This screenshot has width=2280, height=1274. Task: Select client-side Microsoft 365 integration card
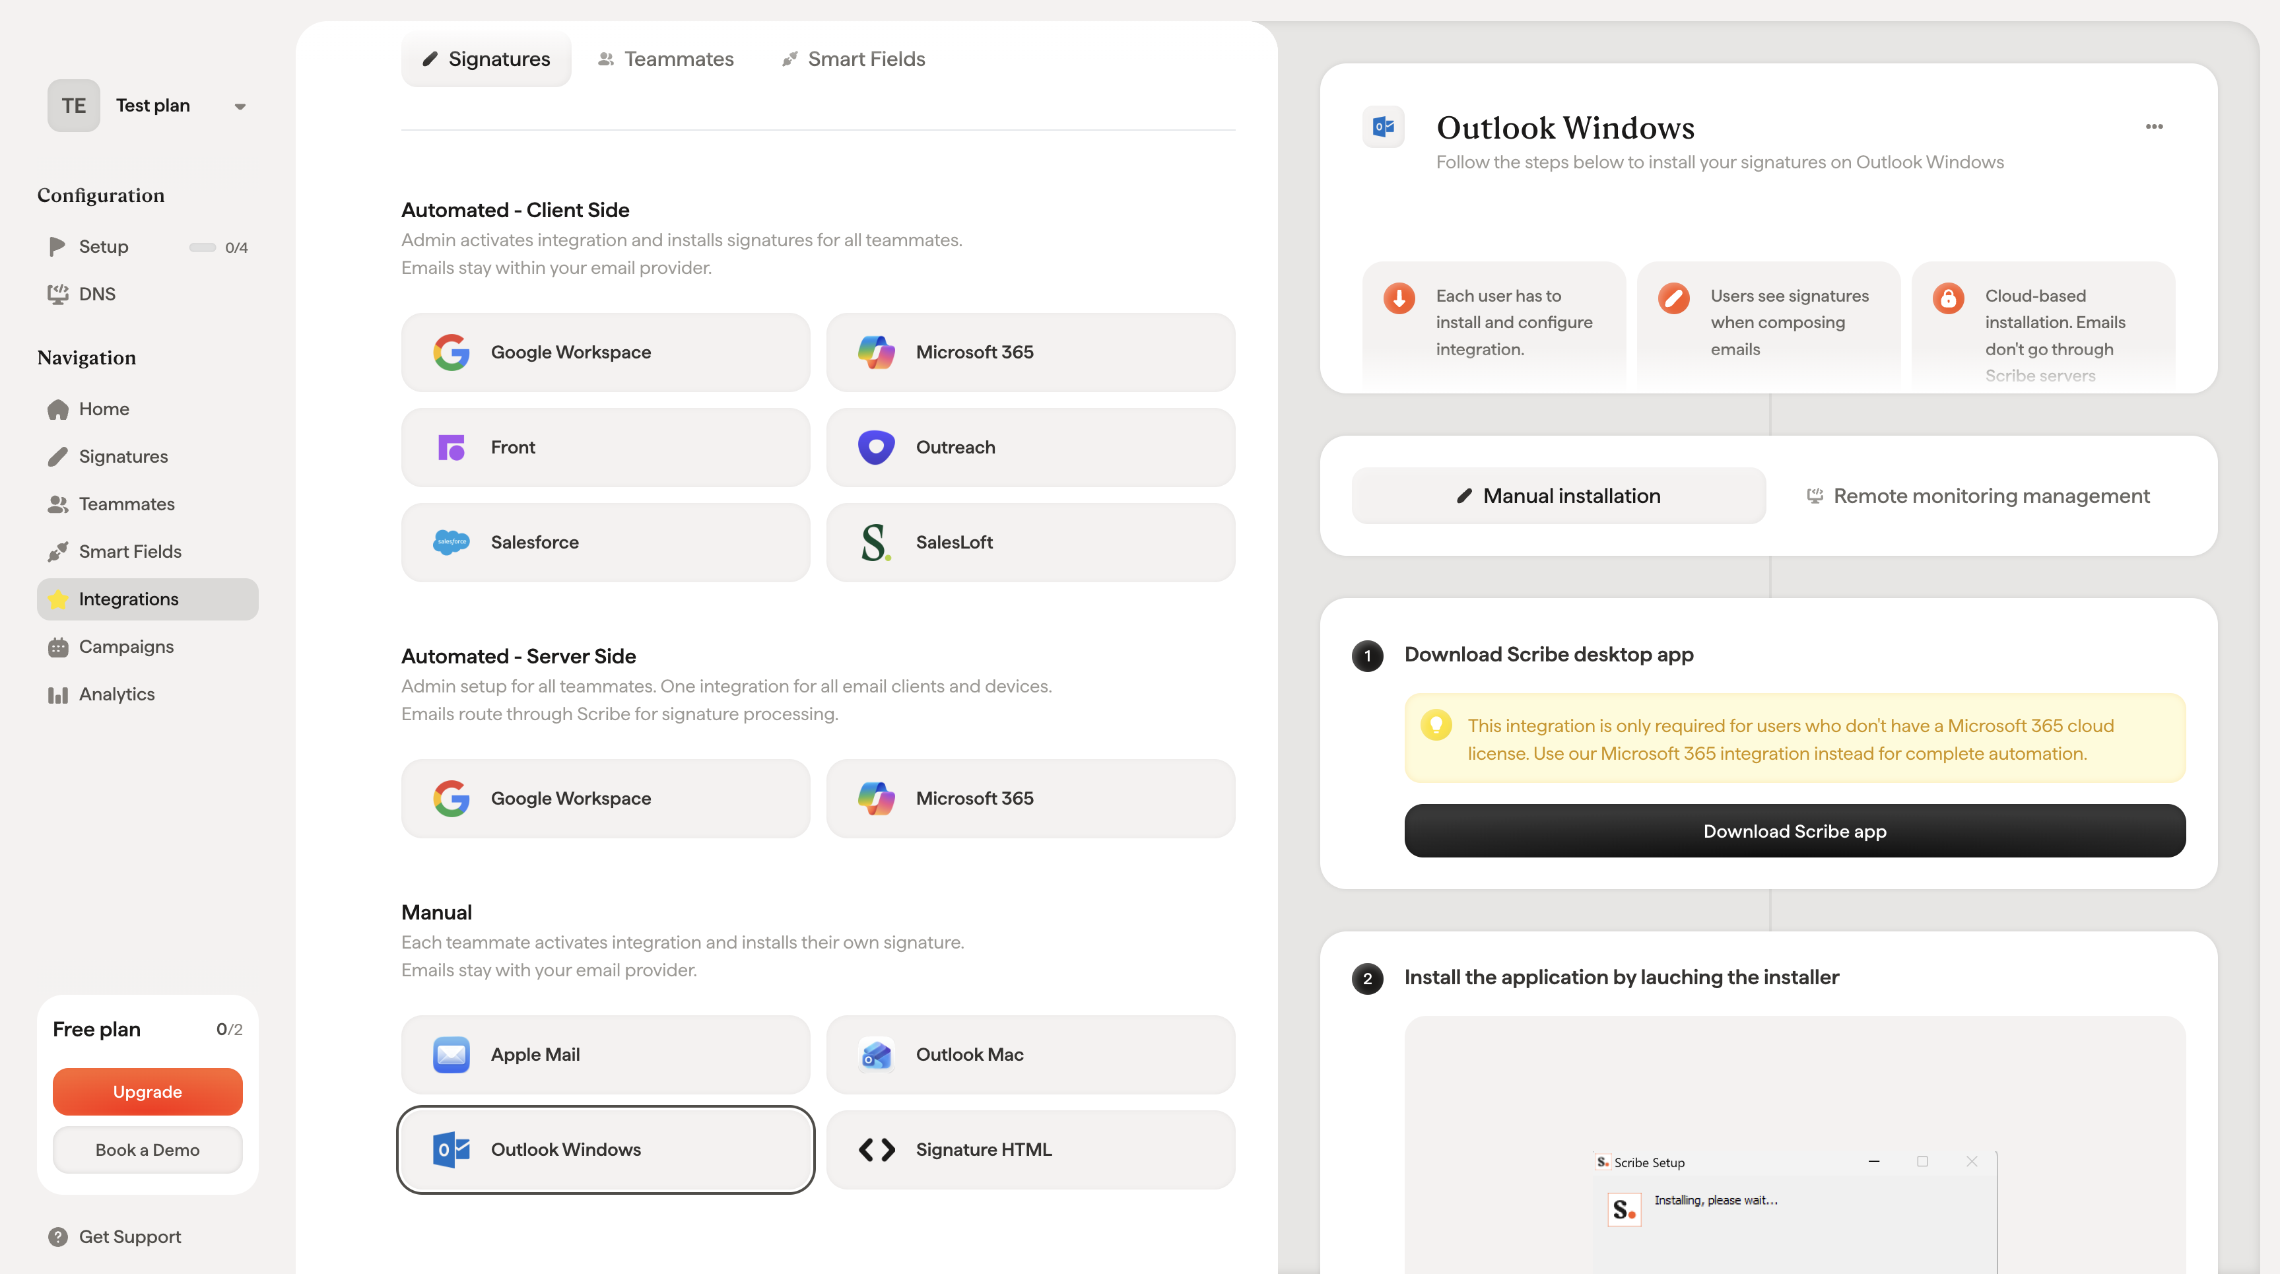pyautogui.click(x=1030, y=352)
